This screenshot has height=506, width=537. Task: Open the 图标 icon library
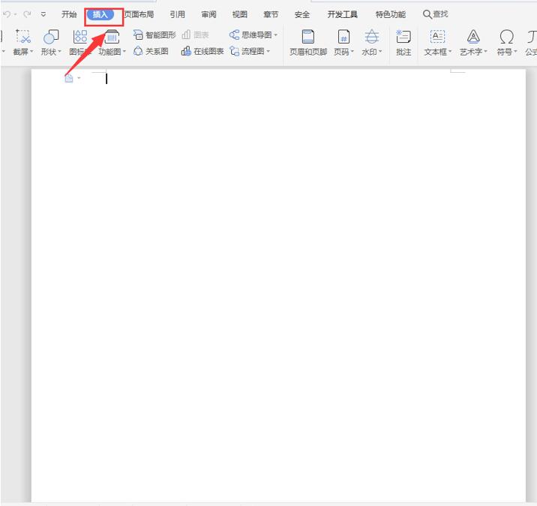coord(80,43)
